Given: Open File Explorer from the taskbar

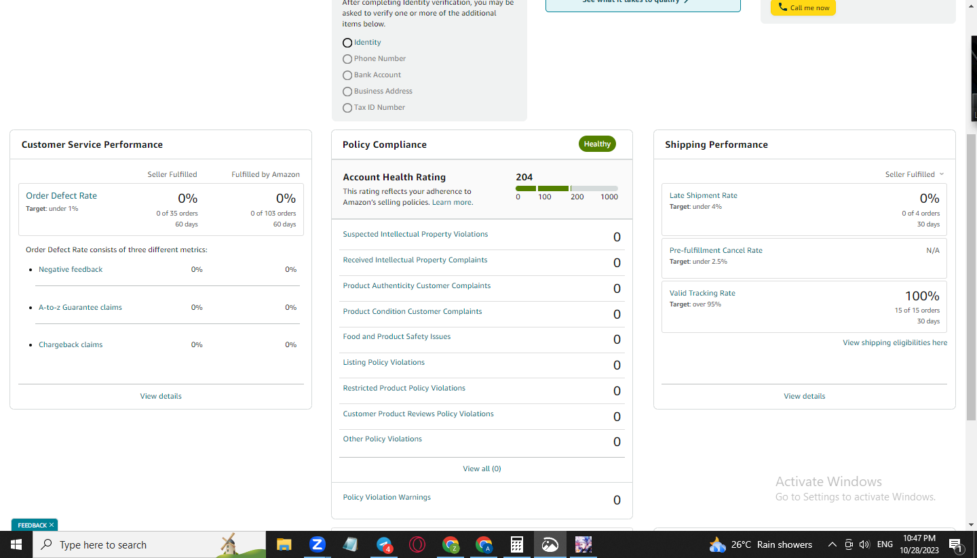Looking at the screenshot, I should tap(284, 544).
